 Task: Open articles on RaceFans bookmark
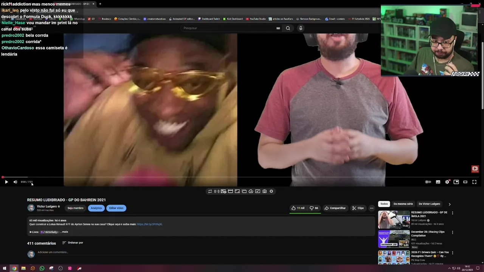281,19
